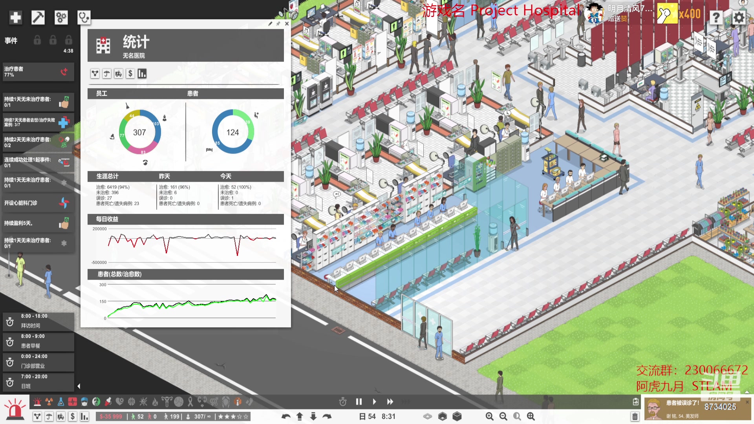Toggle full walls cube view mode

tap(457, 417)
